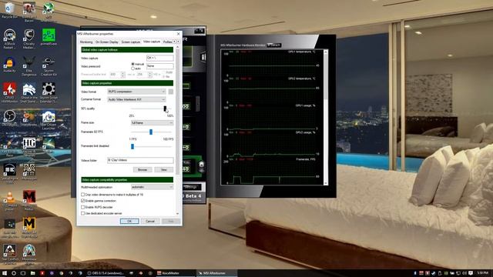
Task: Enable crop video dimensions to multiples of 16
Action: [83, 195]
